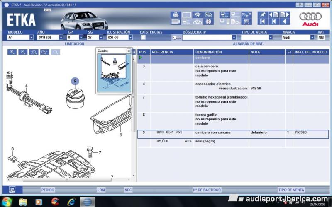This screenshot has height=207, width=332.
Task: Click the ETKA globe taskbar icon
Action: [x=87, y=202]
